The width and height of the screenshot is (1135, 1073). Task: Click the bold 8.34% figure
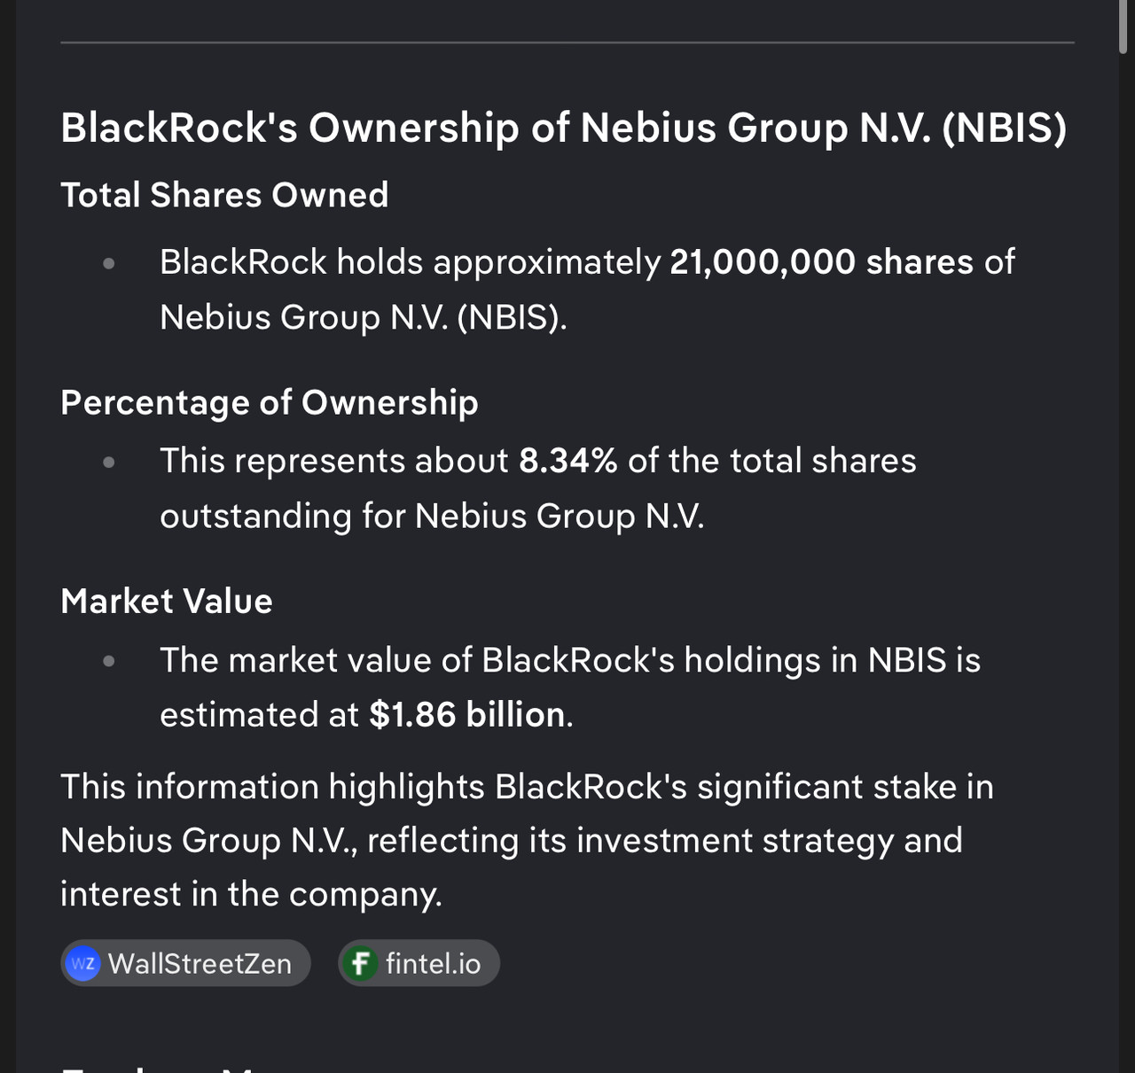[x=567, y=461]
